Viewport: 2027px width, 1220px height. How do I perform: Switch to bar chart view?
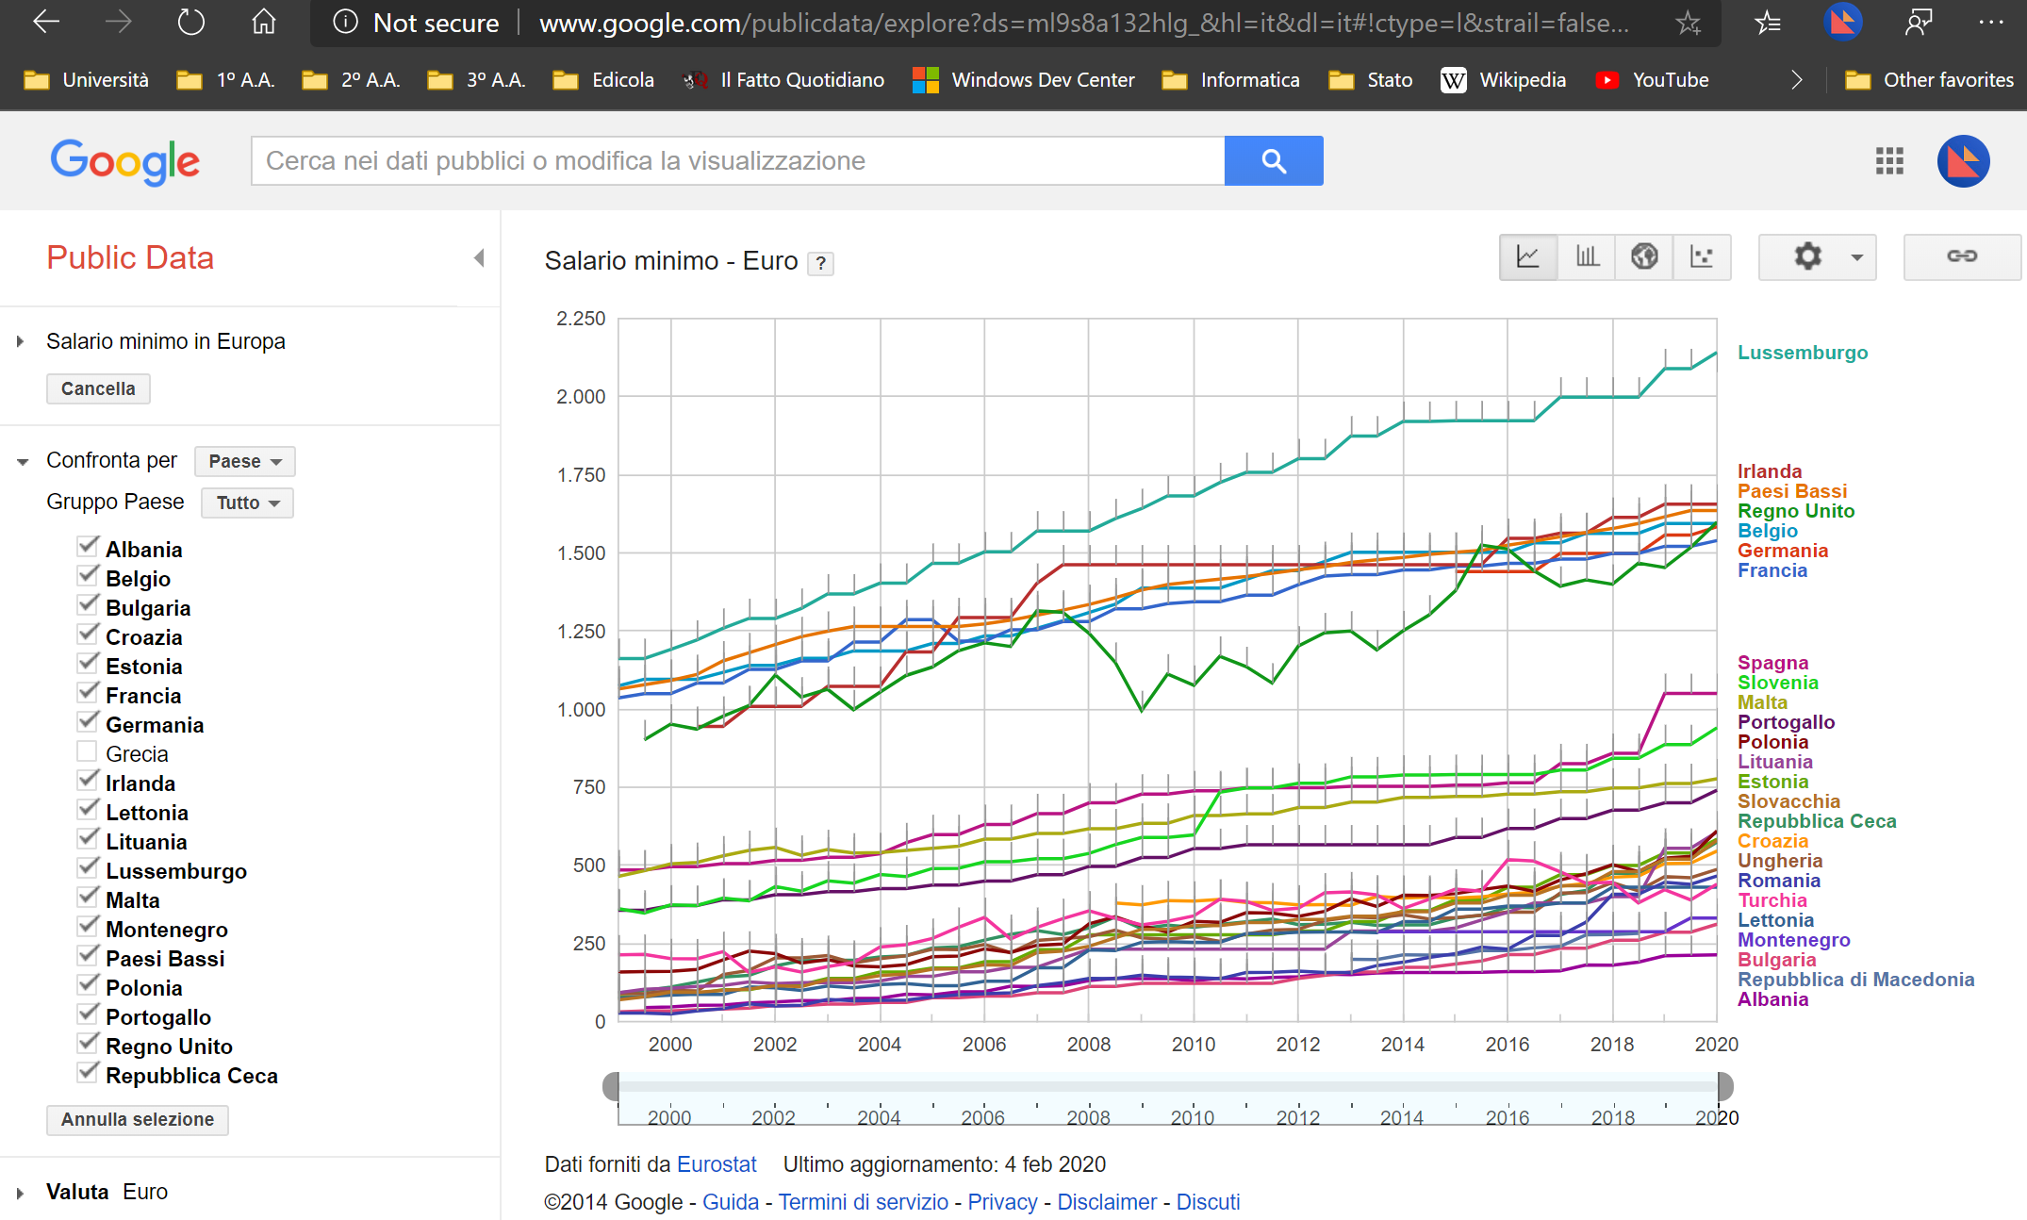tap(1587, 256)
